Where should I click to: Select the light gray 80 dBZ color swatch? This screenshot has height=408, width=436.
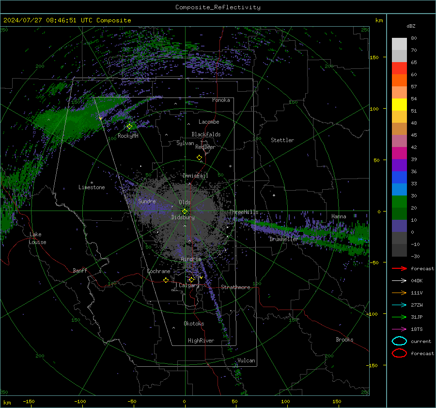point(399,44)
